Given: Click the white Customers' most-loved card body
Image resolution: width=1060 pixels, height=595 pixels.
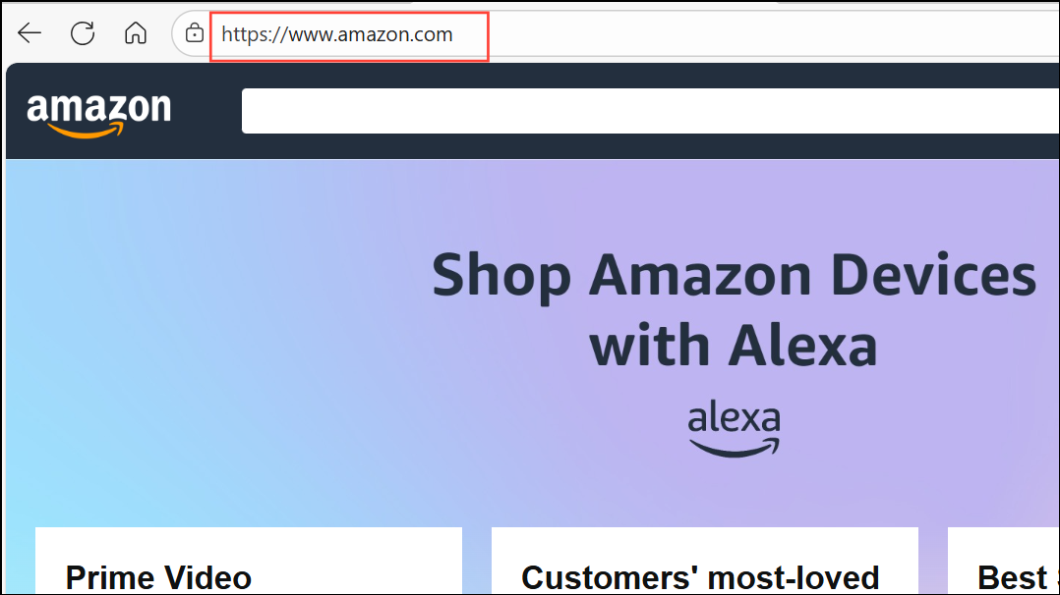Looking at the screenshot, I should (704, 546).
